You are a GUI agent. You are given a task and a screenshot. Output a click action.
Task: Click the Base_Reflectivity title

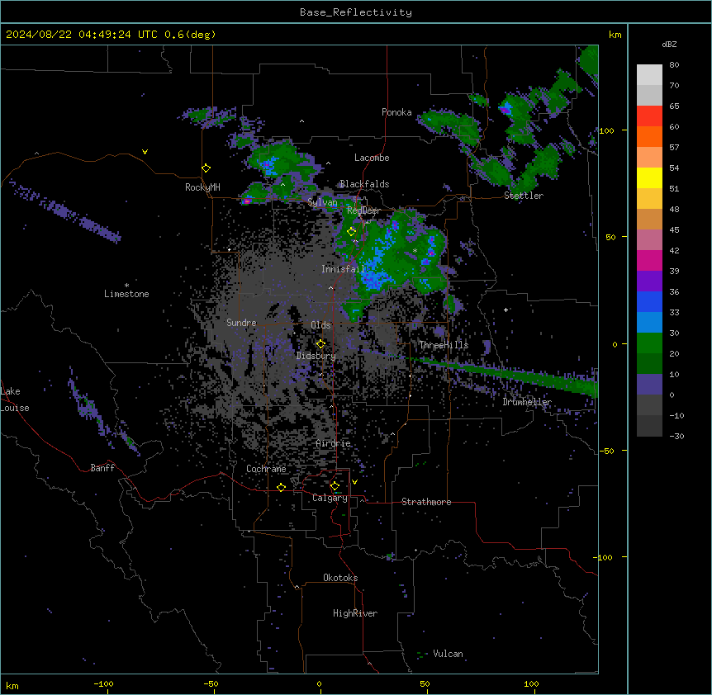[x=356, y=12]
